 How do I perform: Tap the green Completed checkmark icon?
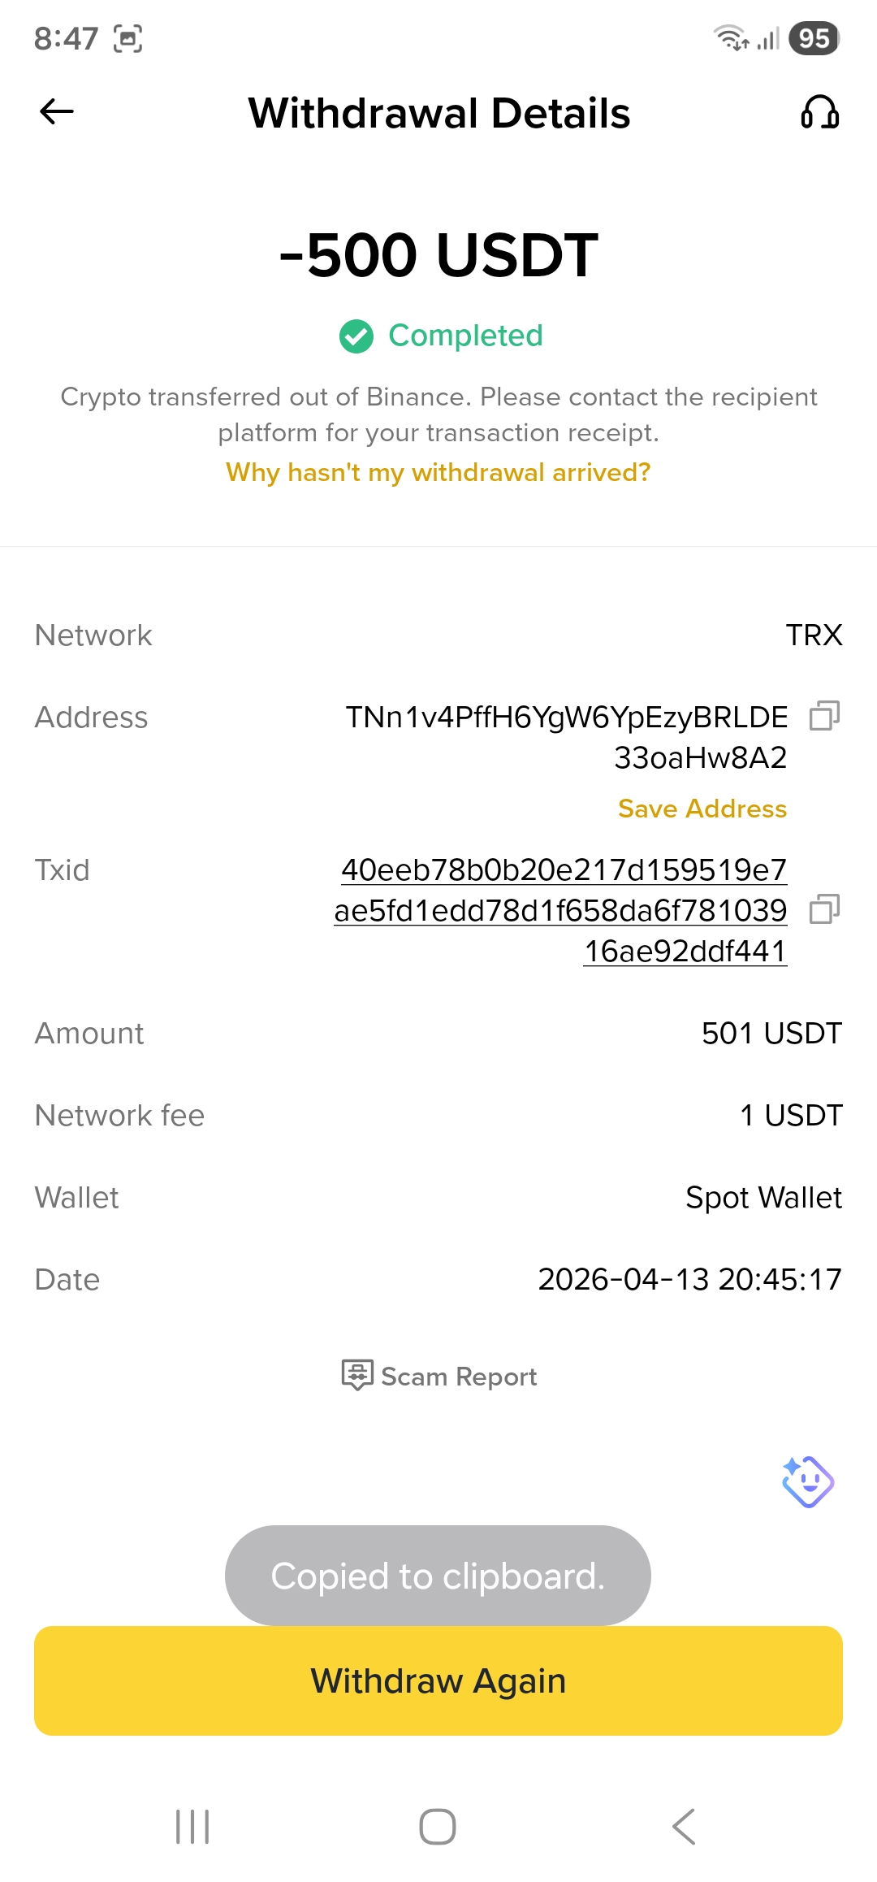pos(356,336)
